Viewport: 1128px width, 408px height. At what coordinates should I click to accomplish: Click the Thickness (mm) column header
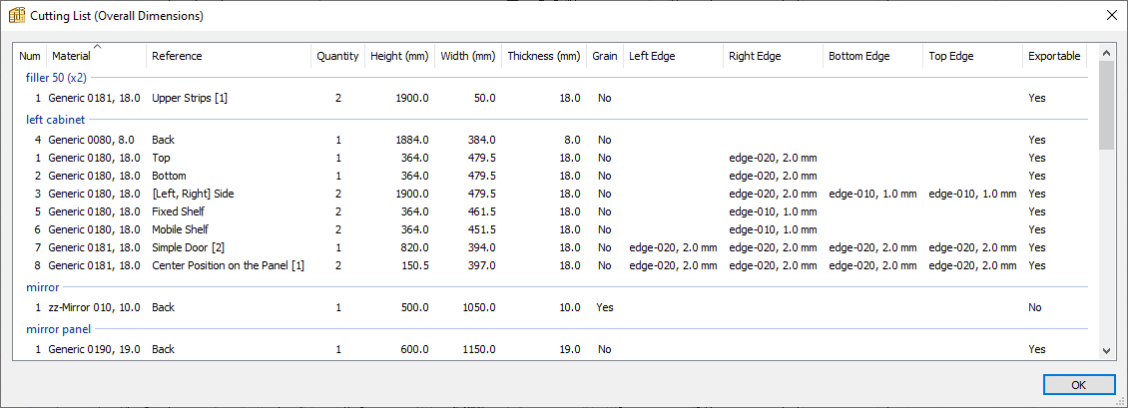(543, 57)
